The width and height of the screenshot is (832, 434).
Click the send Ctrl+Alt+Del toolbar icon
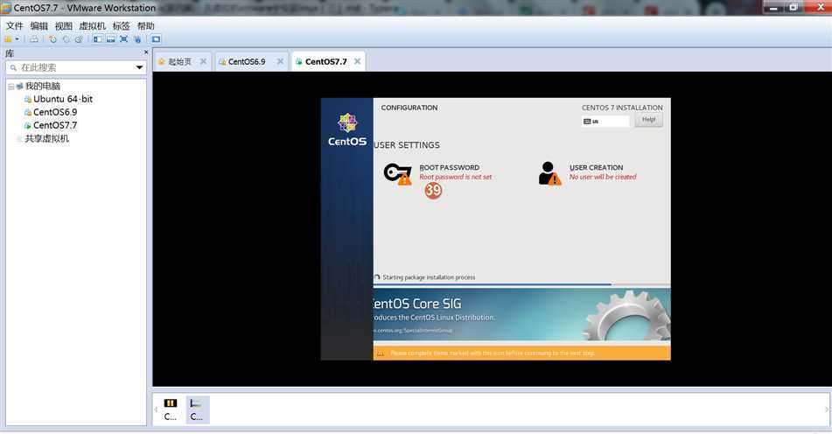34,39
